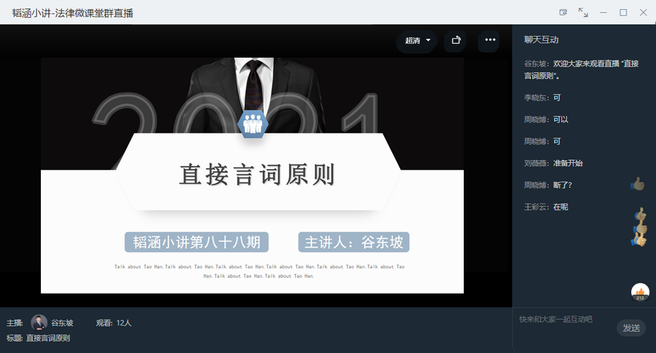Image resolution: width=656 pixels, height=353 pixels.
Task: Click 谷东坡's welcome chat message
Action: 582,70
